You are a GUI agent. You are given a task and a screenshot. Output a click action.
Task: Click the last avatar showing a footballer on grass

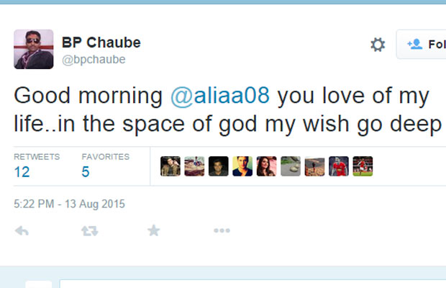(363, 166)
